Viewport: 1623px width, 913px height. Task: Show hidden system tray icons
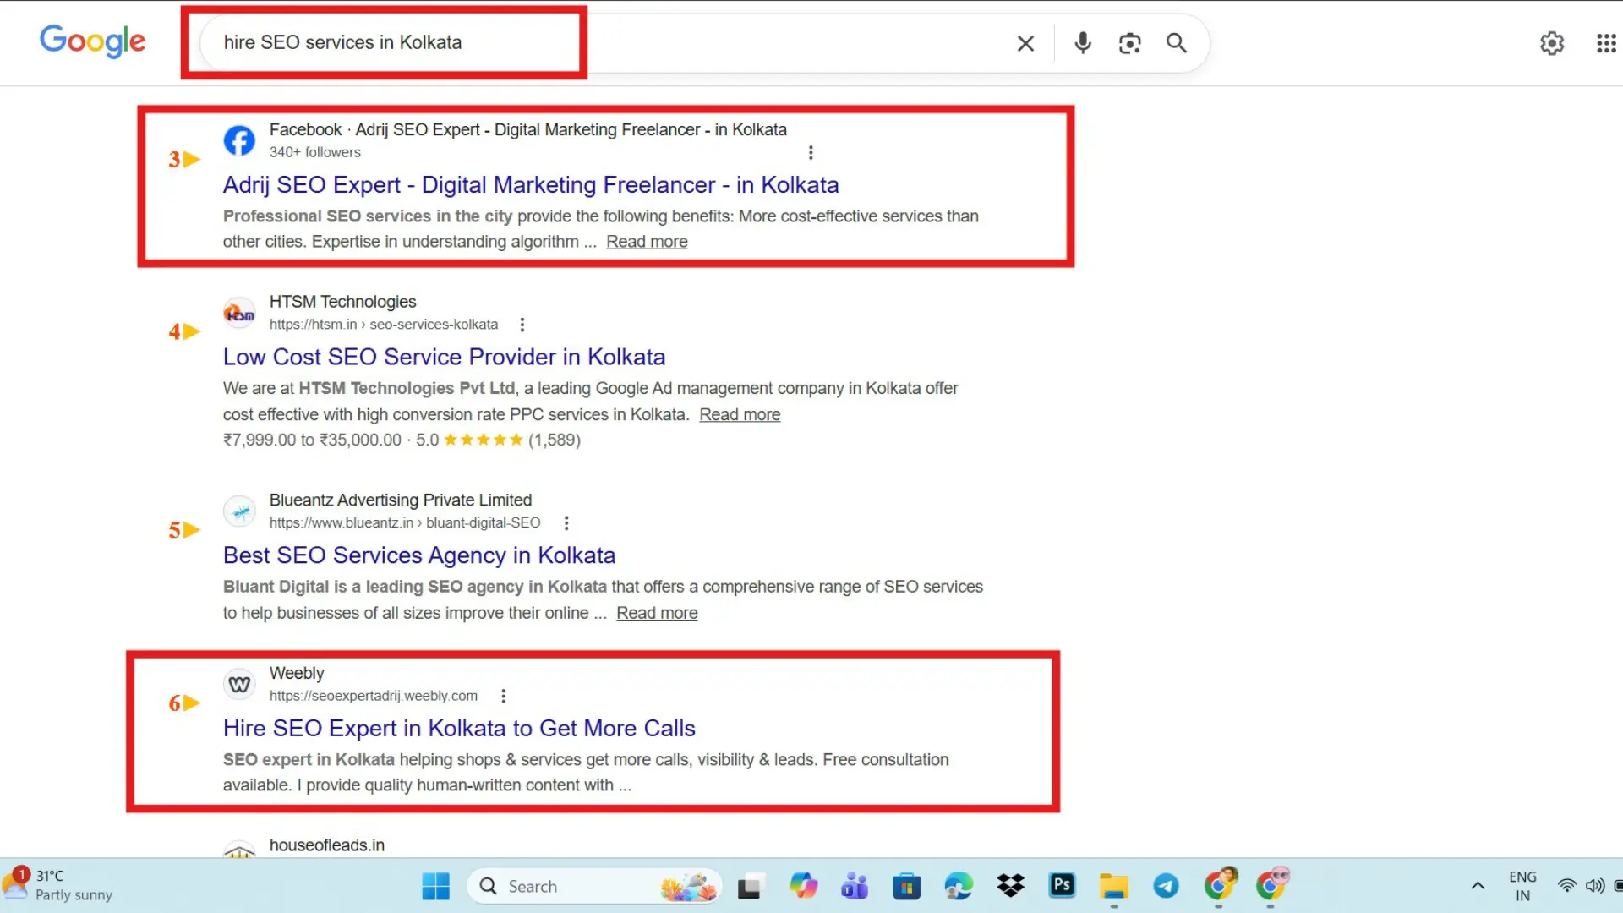(1478, 886)
